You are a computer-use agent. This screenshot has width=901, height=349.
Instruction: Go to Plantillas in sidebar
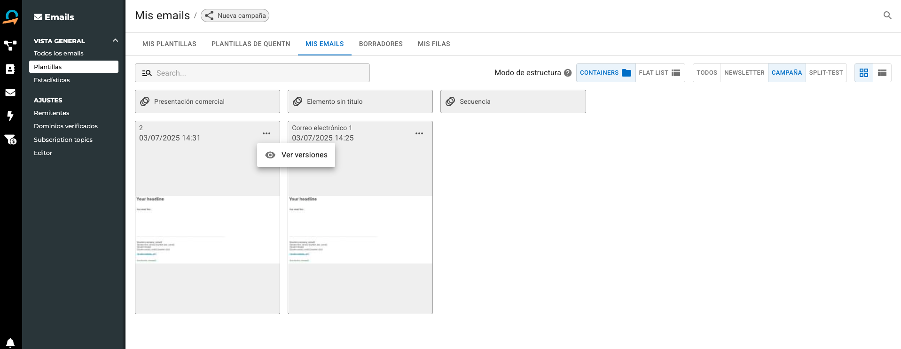(74, 67)
